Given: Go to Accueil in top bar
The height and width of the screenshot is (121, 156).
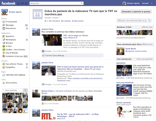Looking at the screenshot, I should (145, 3).
